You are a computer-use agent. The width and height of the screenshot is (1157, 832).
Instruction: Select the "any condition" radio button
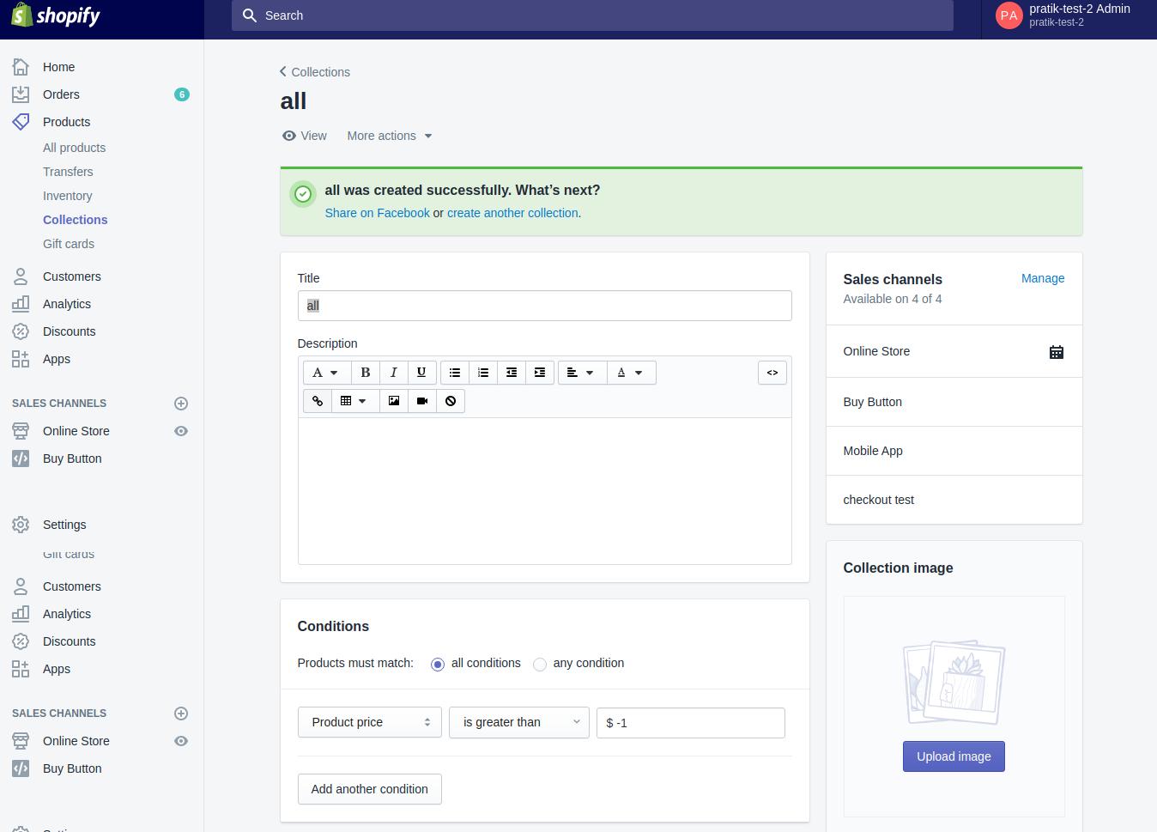[540, 665]
